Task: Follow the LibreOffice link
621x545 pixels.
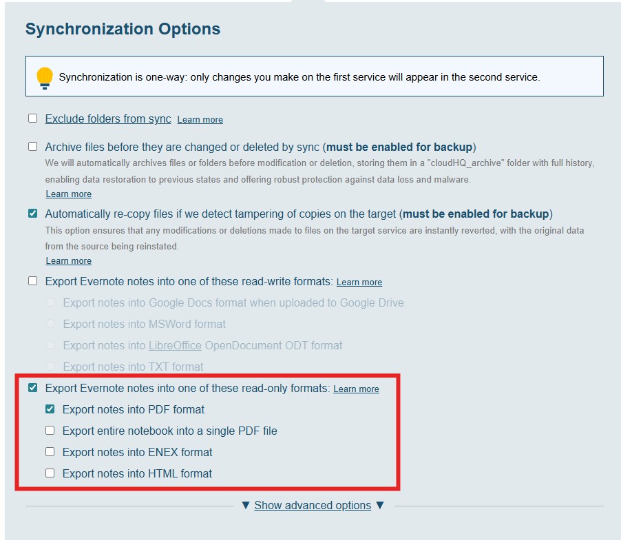Action: [x=175, y=345]
